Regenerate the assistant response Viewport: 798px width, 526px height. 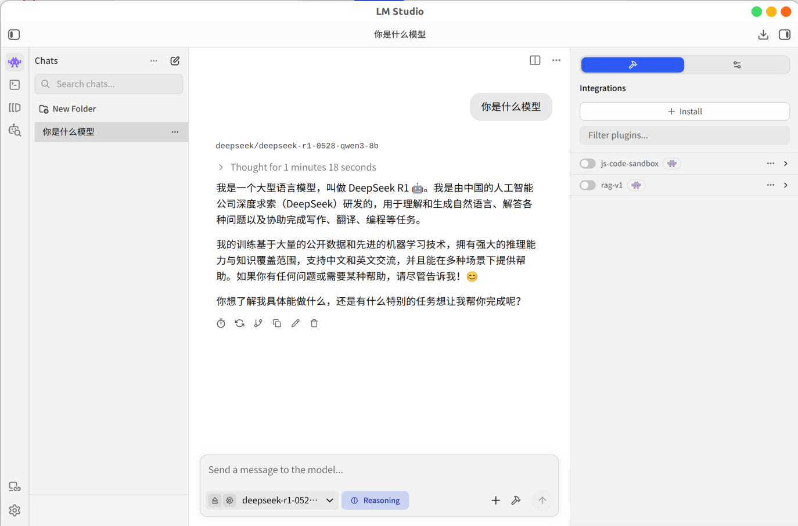pos(239,323)
